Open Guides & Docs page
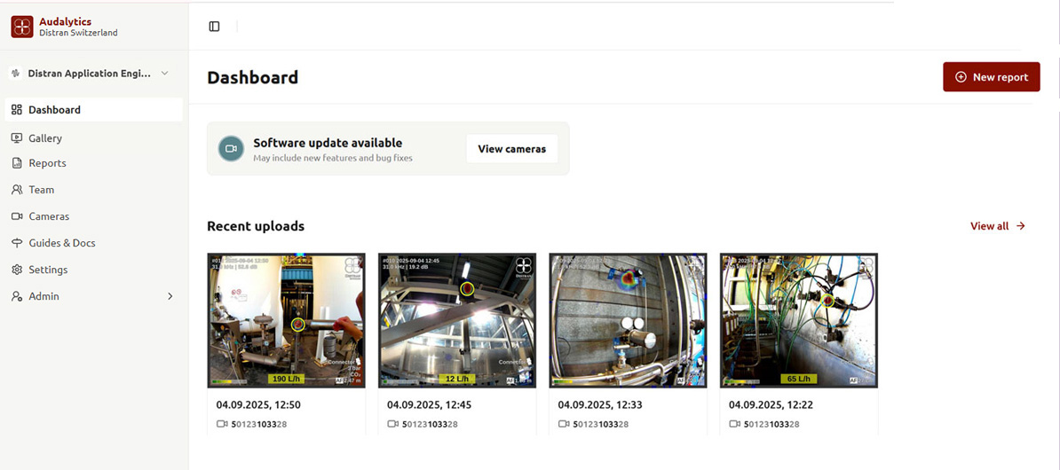Image resolution: width=1060 pixels, height=470 pixels. 61,243
